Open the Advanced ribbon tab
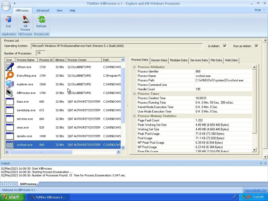The image size is (268, 201). (43, 10)
